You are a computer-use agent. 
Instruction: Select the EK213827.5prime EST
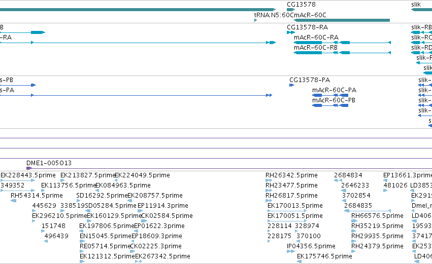88,175
